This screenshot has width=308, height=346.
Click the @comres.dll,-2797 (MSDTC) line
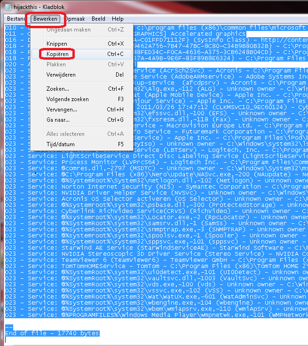point(156,168)
